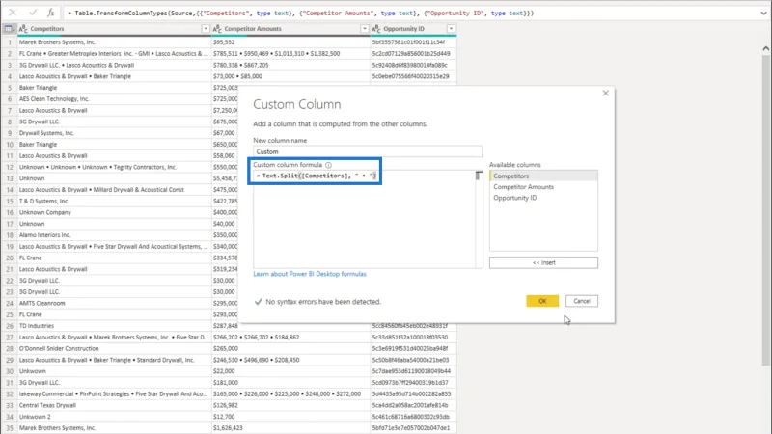Click row number 27 header
The height and width of the screenshot is (434, 772).
[10, 337]
